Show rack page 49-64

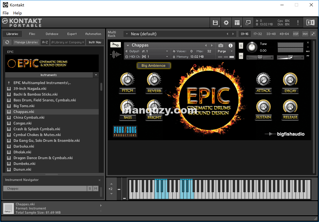click(284, 34)
